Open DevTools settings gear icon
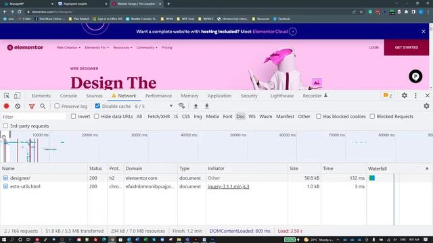Screen dimensions: 433x243 405,96
